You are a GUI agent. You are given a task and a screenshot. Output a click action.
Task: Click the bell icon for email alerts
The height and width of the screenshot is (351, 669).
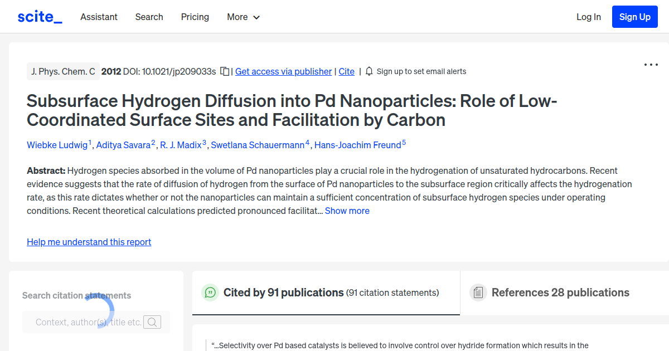click(x=368, y=71)
